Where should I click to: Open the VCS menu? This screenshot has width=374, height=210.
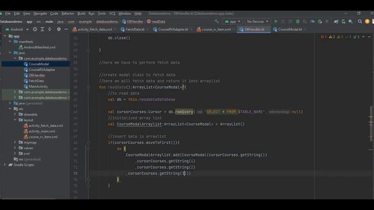pos(112,13)
